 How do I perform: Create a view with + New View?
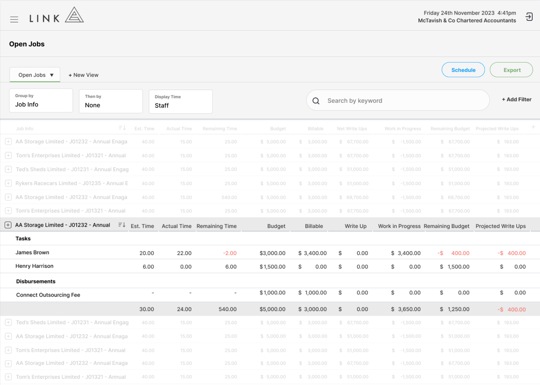84,75
